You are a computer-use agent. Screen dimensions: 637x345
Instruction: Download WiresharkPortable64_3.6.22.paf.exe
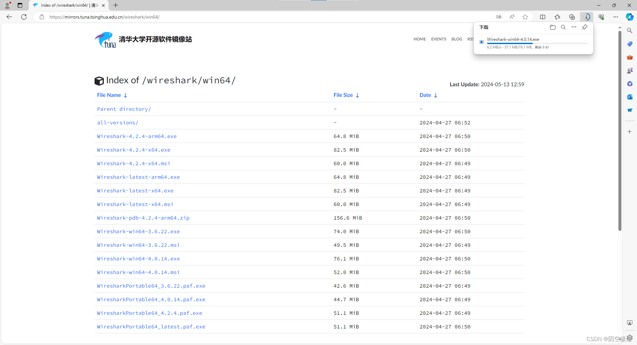pyautogui.click(x=151, y=286)
